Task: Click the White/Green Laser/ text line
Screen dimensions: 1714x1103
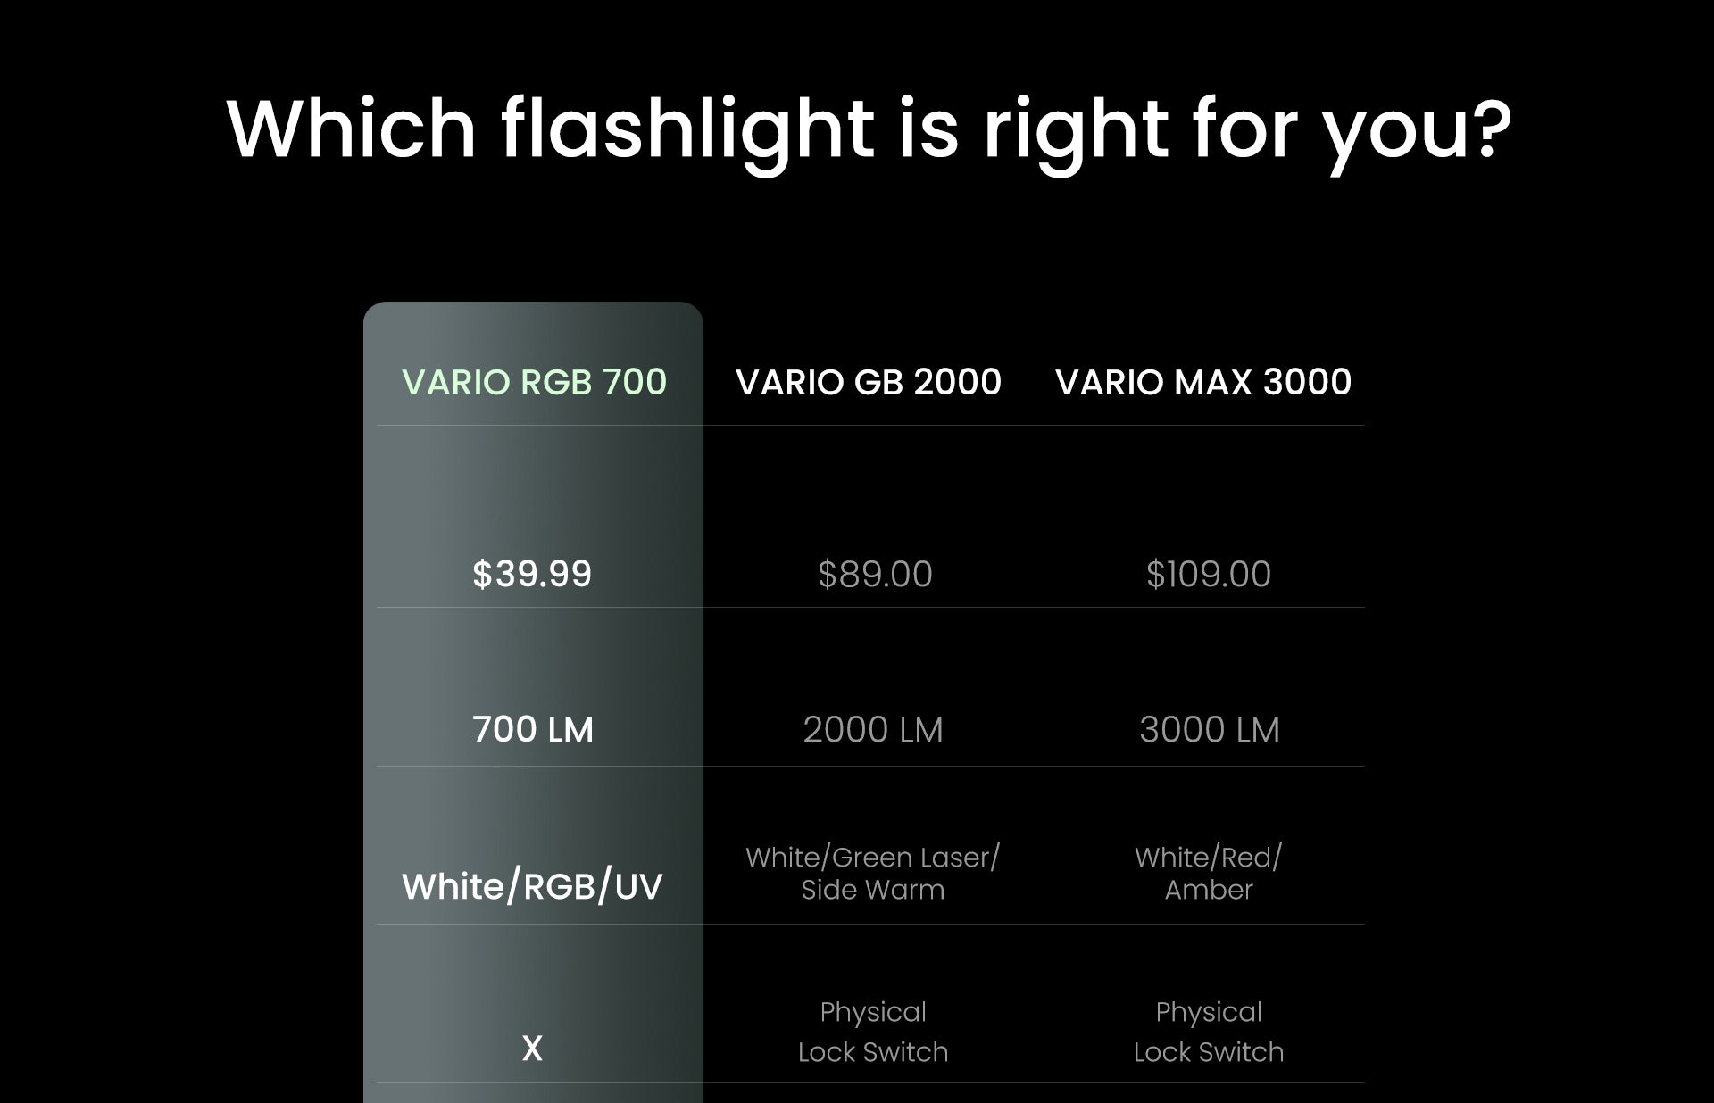Action: [x=873, y=858]
